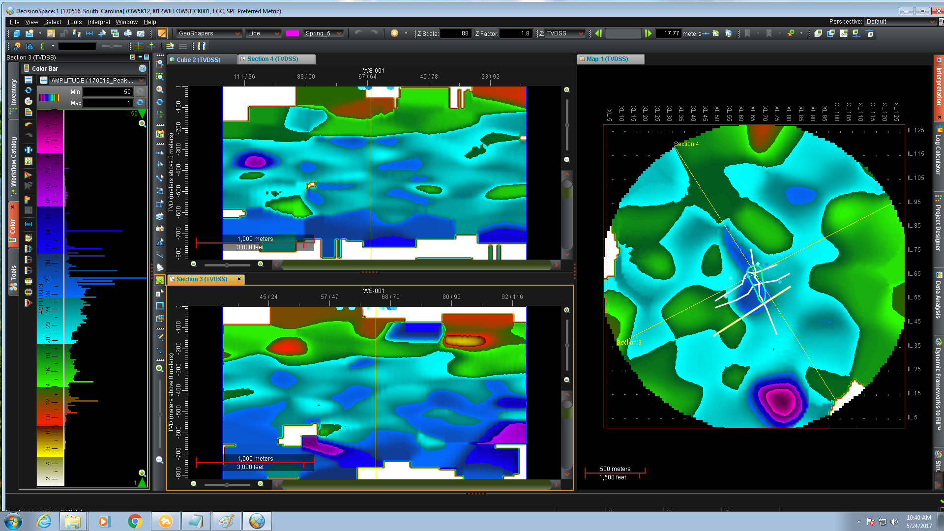
Task: Click the Section 4 horizontal scrollbar
Action: (x=416, y=265)
